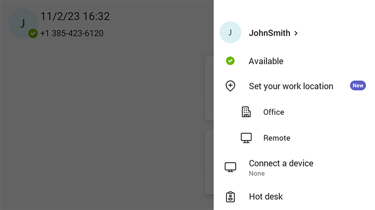Expand the chevron next to JohnSmith
The image size is (375, 210).
coord(296,33)
